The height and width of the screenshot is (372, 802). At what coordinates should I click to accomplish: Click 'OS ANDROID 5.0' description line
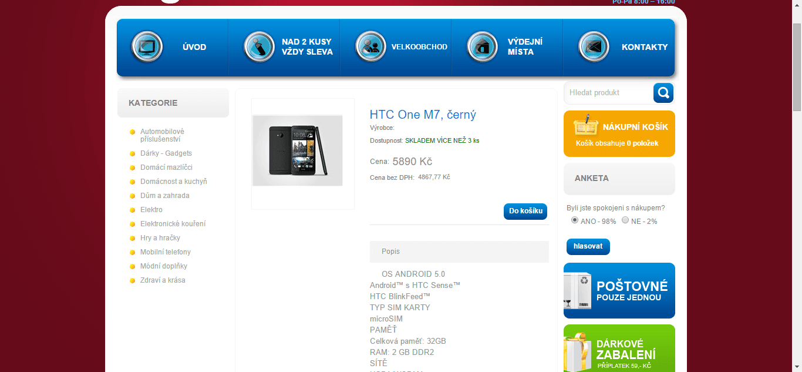(413, 274)
